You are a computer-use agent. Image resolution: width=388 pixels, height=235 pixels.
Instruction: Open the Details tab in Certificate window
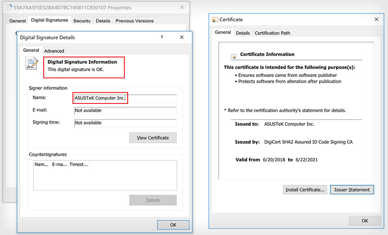click(x=243, y=33)
